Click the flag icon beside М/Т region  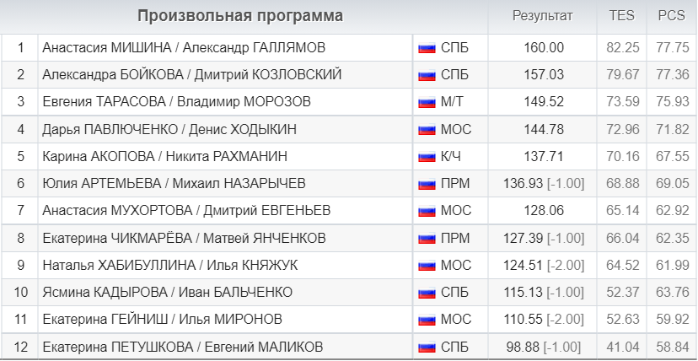click(426, 102)
